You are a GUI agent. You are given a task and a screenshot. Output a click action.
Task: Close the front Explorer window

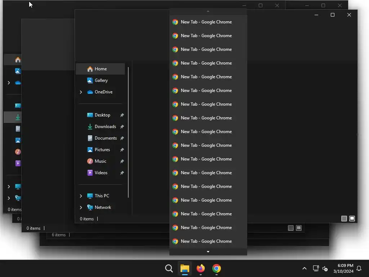point(349,15)
